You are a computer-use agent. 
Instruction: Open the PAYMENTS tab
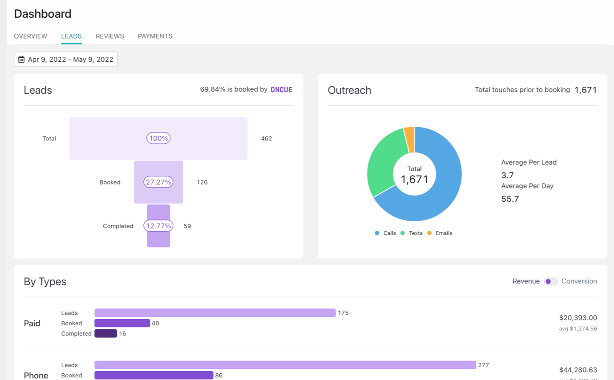tap(155, 36)
